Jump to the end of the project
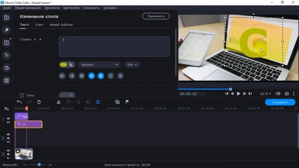Screen dimensions: 299x168 pos(250,94)
